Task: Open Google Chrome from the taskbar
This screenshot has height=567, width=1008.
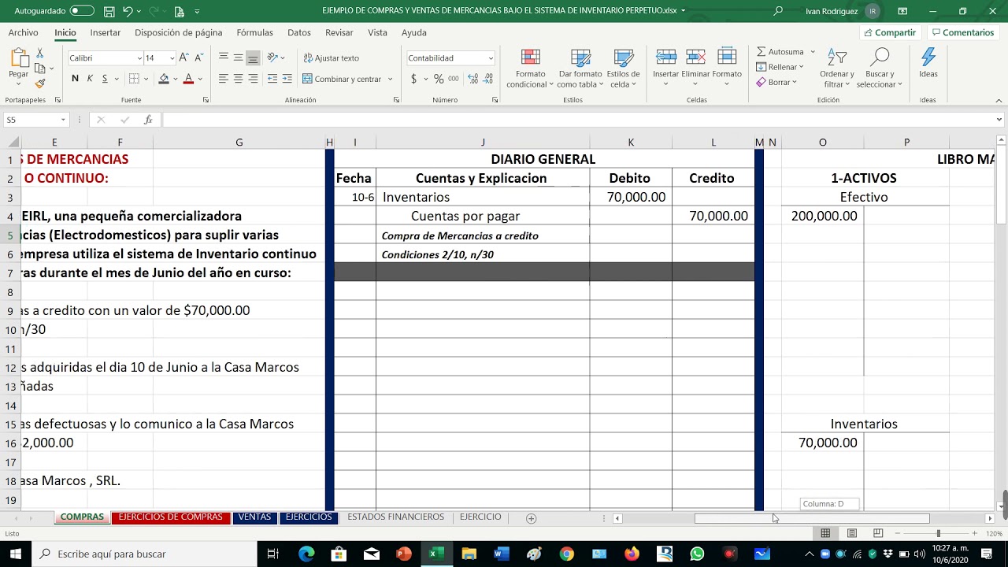Action: pyautogui.click(x=566, y=554)
